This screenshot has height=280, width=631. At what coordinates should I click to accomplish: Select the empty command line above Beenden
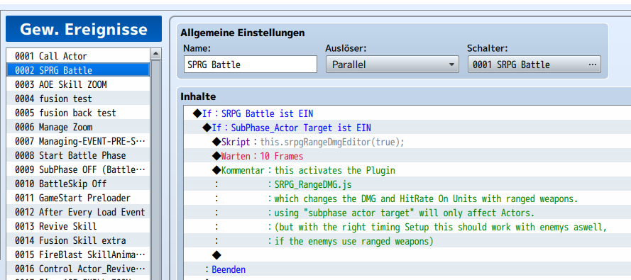[x=407, y=255]
